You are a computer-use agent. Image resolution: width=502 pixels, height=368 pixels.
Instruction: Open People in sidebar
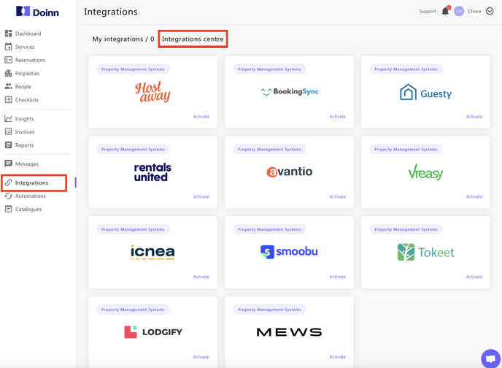point(23,86)
